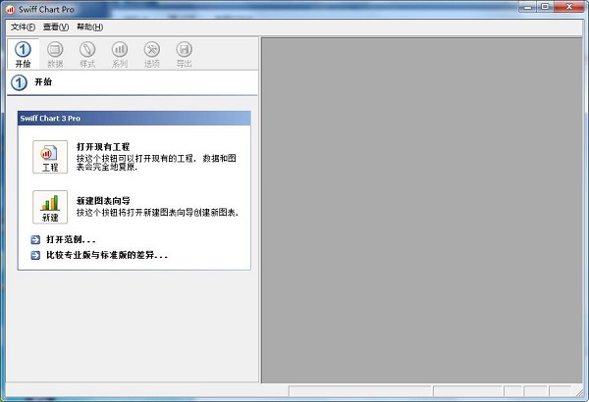Click the gray chart preview area
589x402 pixels.
[x=422, y=210]
